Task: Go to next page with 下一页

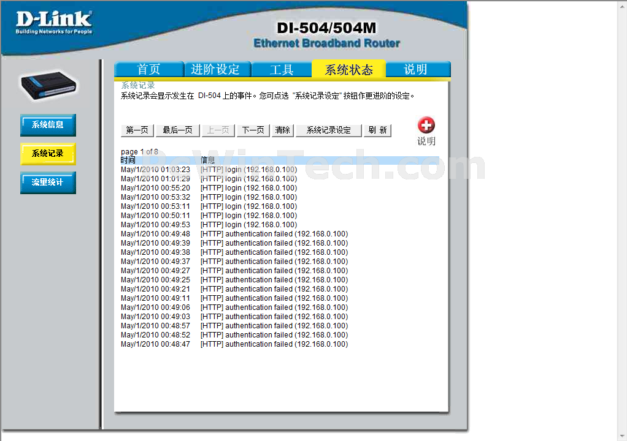Action: [253, 130]
